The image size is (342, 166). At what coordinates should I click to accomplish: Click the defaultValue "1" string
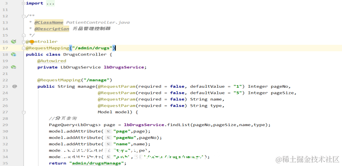[238, 87]
